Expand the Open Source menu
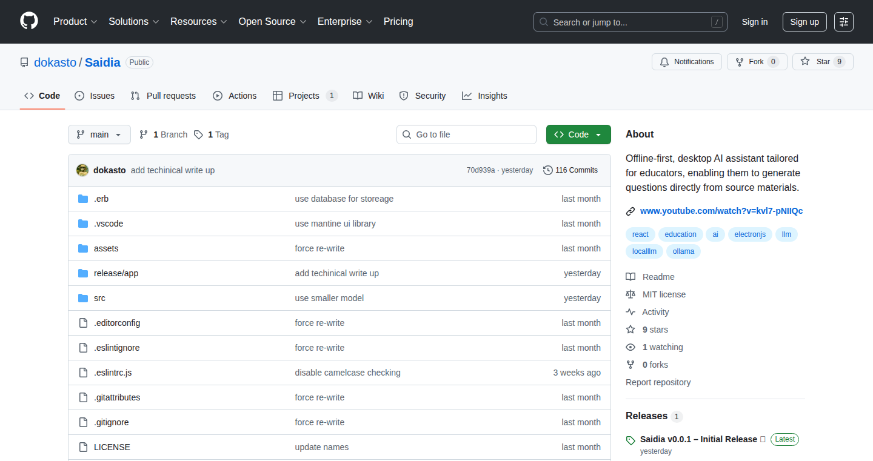 [x=273, y=21]
